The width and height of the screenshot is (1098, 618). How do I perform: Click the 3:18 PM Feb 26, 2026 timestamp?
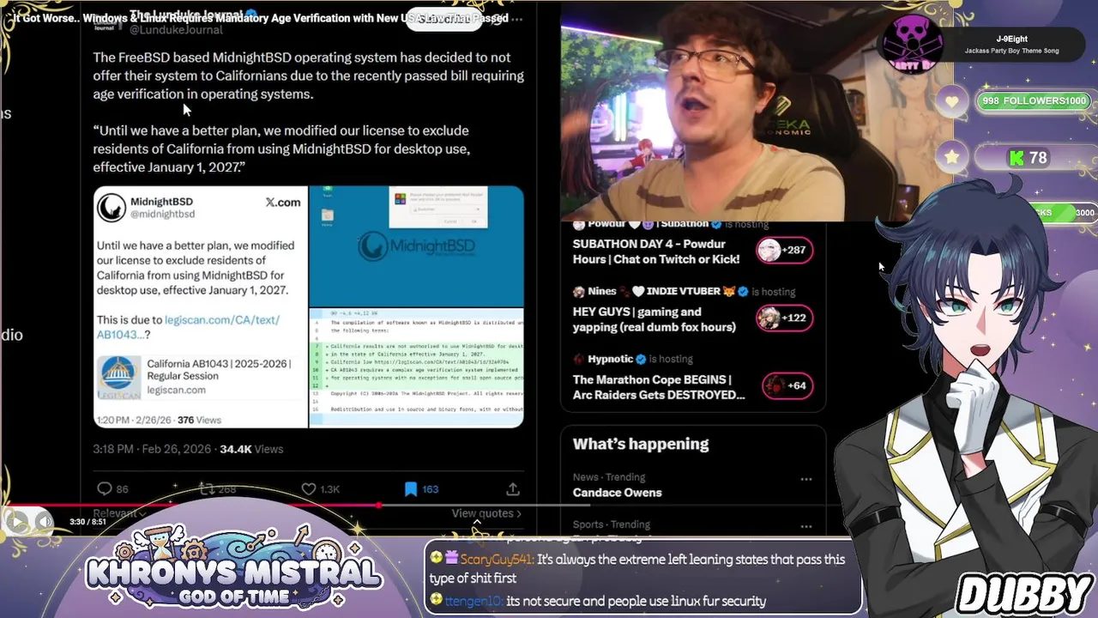153,449
